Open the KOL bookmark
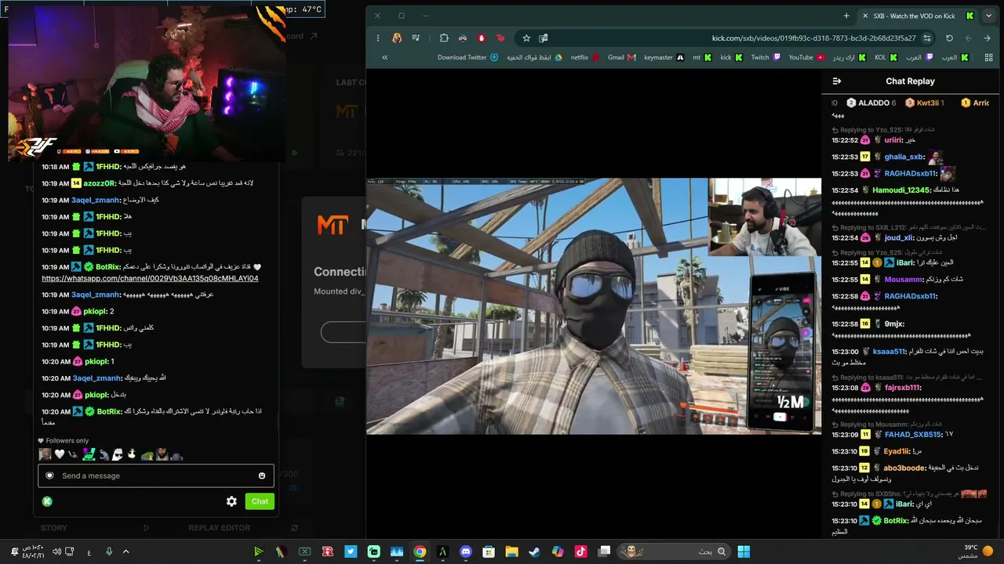 tap(886, 57)
